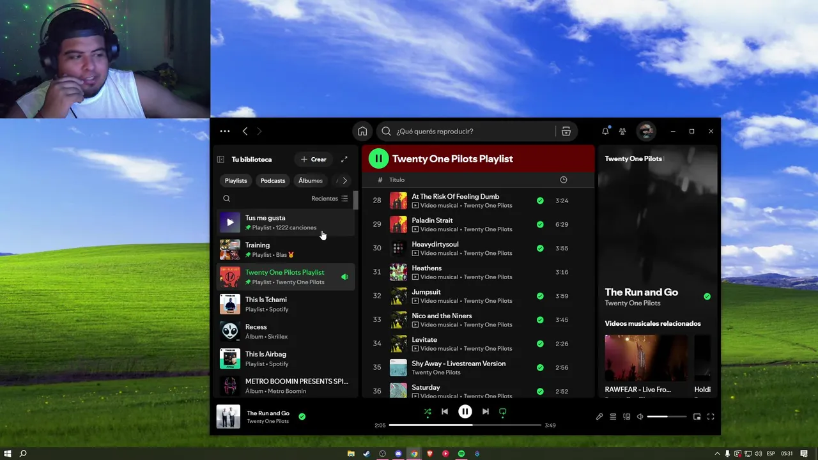The image size is (818, 460).
Task: Go to Spotify Home
Action: click(362, 131)
